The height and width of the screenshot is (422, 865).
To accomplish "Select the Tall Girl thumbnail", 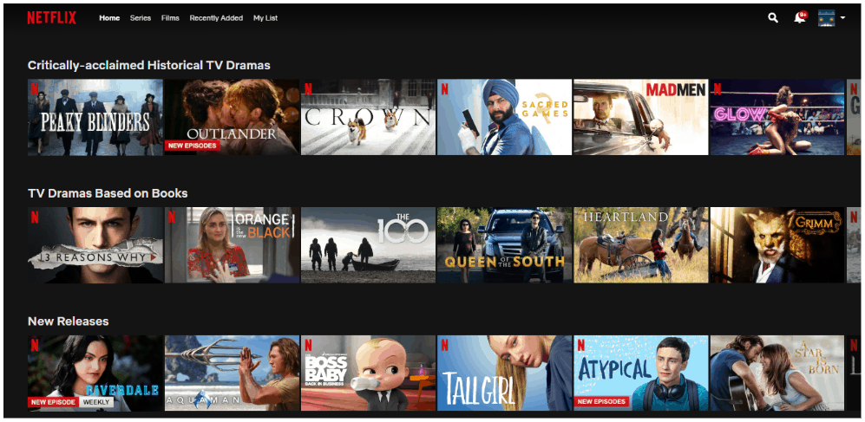I will (x=505, y=373).
